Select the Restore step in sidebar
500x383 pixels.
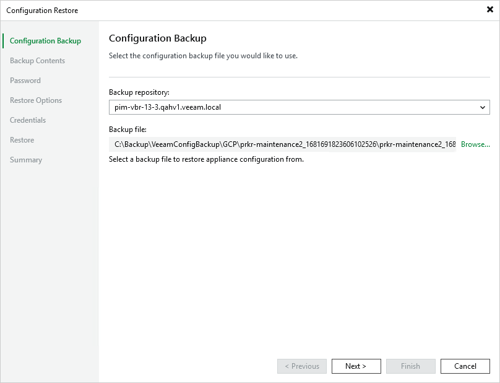click(x=22, y=140)
